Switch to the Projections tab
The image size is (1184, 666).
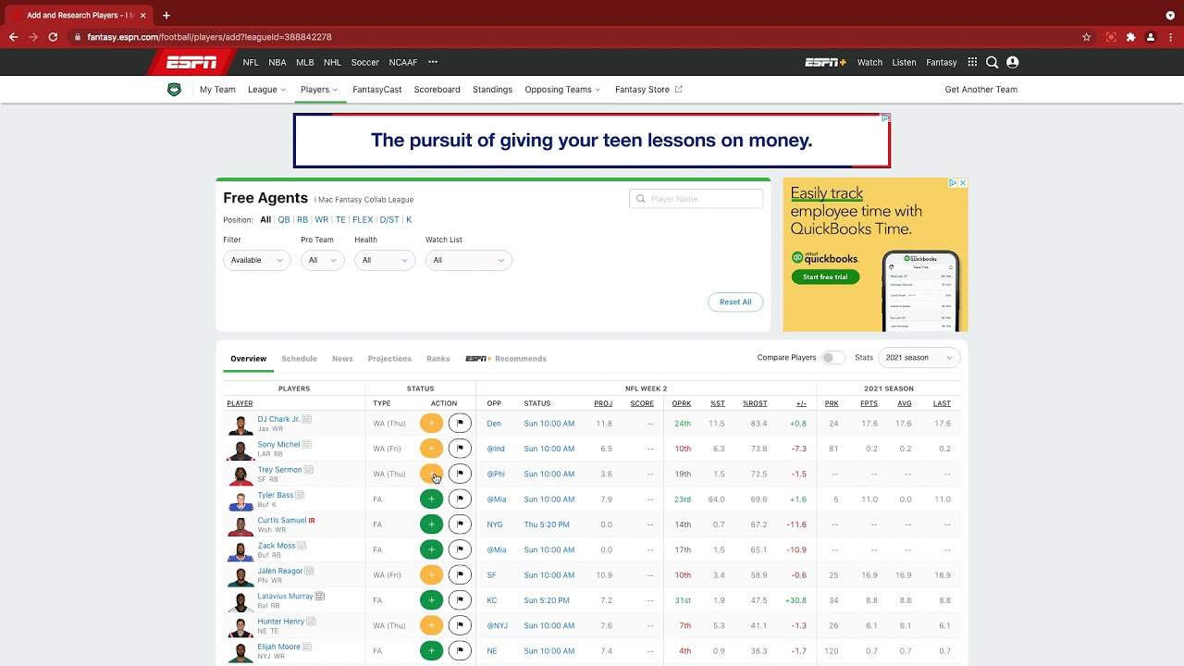(389, 359)
